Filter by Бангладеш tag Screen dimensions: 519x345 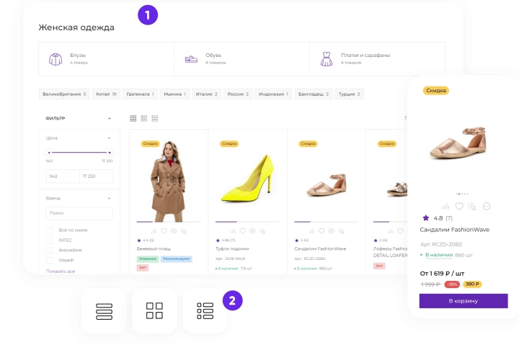tap(314, 94)
